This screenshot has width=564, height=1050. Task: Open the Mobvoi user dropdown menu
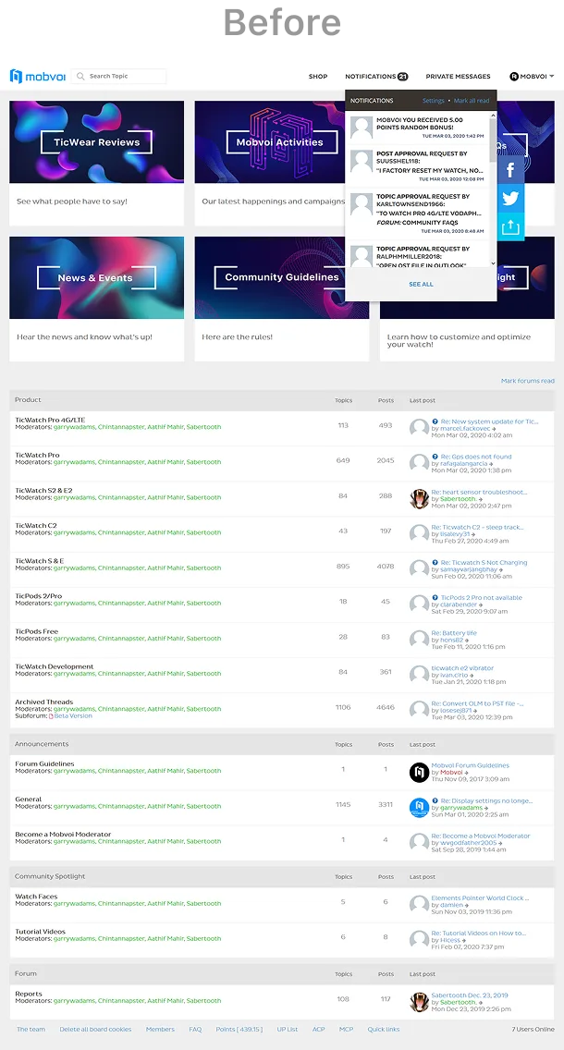coord(532,77)
